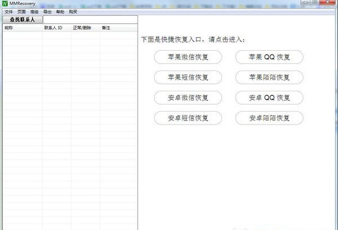338x230 pixels.
Task: Choose the 苹果短信恢复 option
Action: point(188,77)
